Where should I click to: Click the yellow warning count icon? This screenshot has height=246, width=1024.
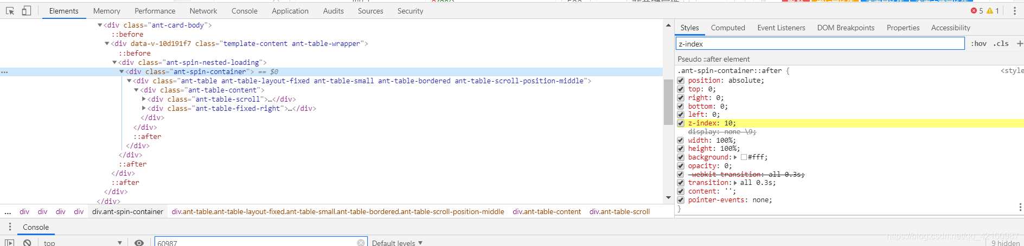(990, 11)
